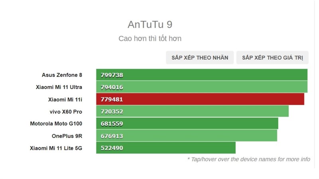Click the 522490 score value
This screenshot has width=319, height=179.
coord(112,148)
